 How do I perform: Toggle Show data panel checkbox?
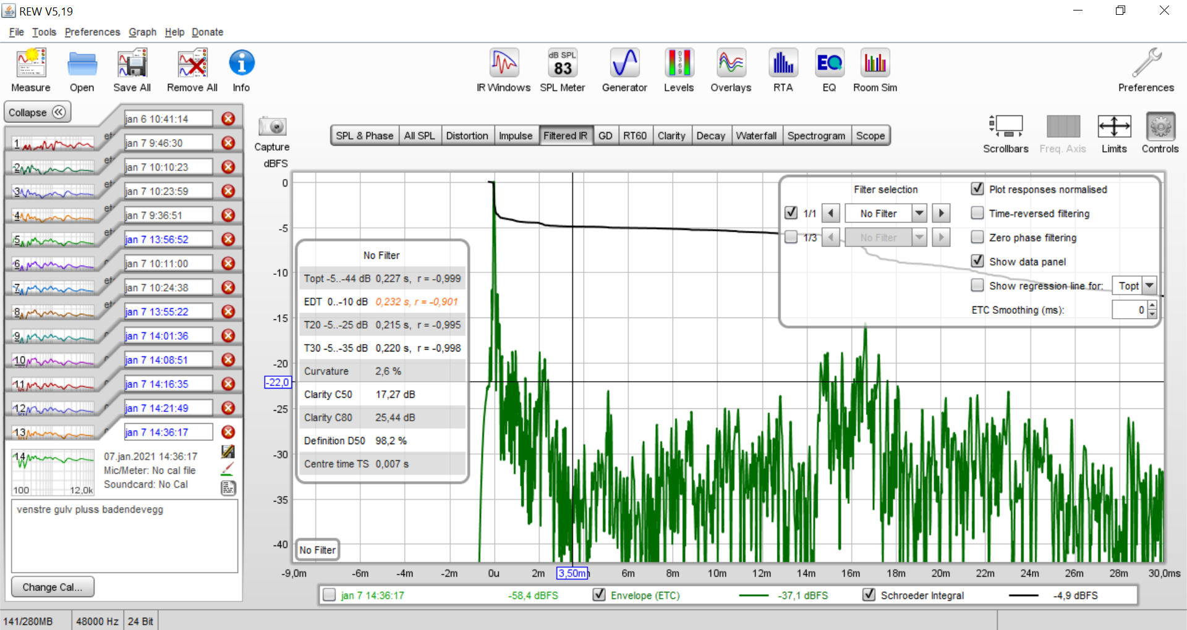[977, 261]
